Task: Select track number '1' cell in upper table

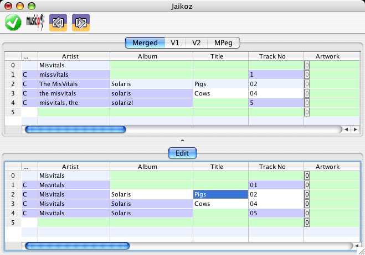Action: tap(276, 75)
